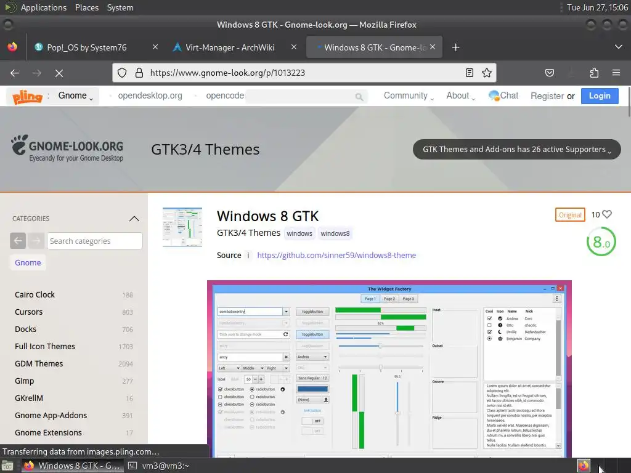Open the GKrellM category
This screenshot has width=631, height=473.
[x=28, y=398]
